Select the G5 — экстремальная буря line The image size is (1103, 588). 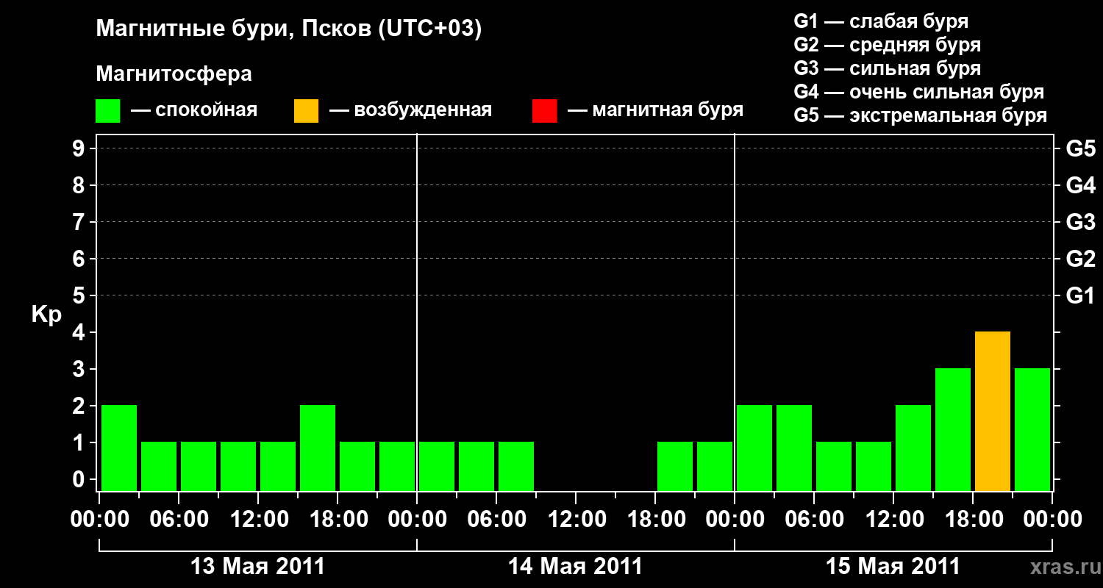(921, 115)
